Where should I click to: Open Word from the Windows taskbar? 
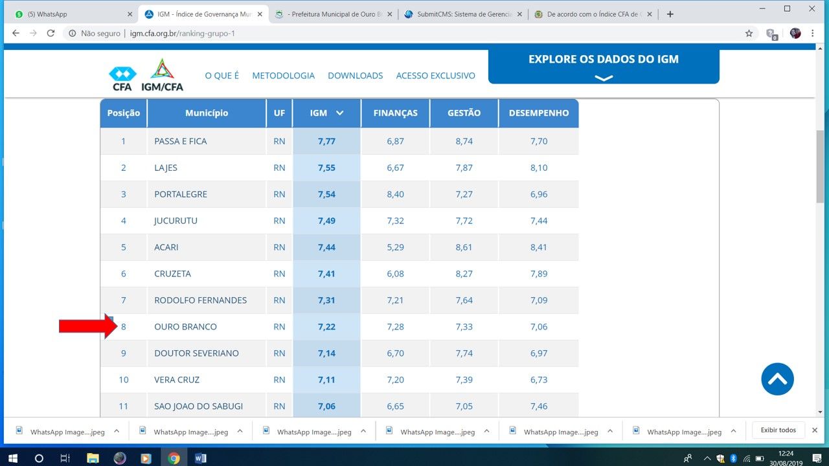coord(200,458)
